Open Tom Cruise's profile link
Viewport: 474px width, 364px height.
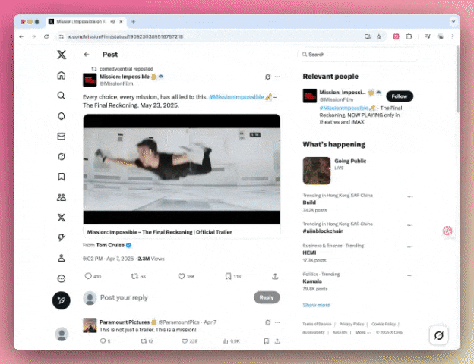coord(110,245)
